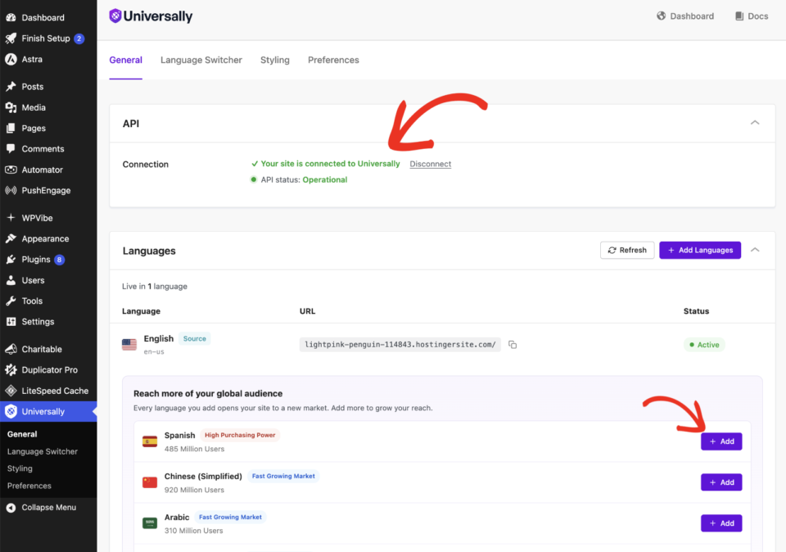This screenshot has height=552, width=786.
Task: Click the Universally logo in header
Action: point(151,16)
